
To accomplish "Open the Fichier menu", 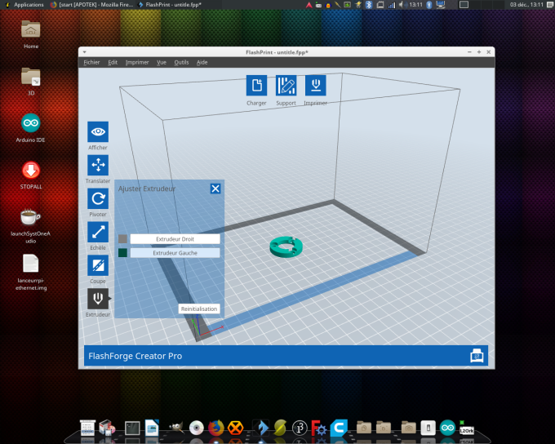I will click(x=91, y=62).
